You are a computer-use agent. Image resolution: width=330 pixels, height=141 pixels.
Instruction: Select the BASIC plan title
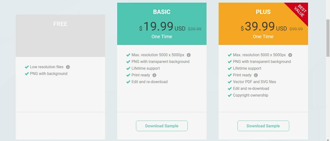tap(162, 12)
